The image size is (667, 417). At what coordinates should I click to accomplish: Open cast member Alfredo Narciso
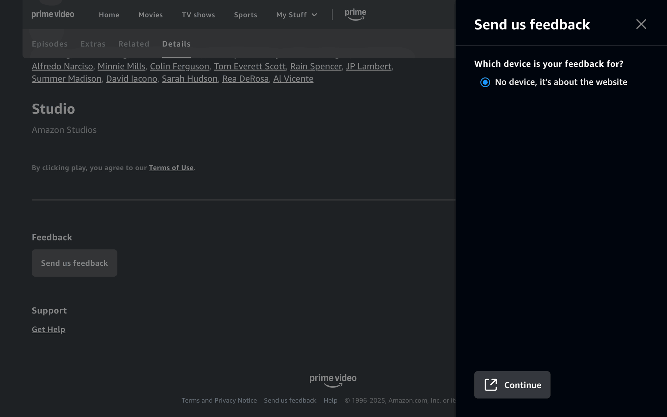(62, 66)
